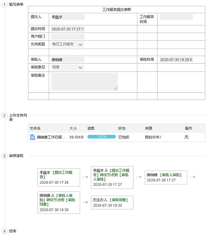Click the 工作报告提交表单 title
The height and width of the screenshot is (235, 210).
(x=117, y=10)
